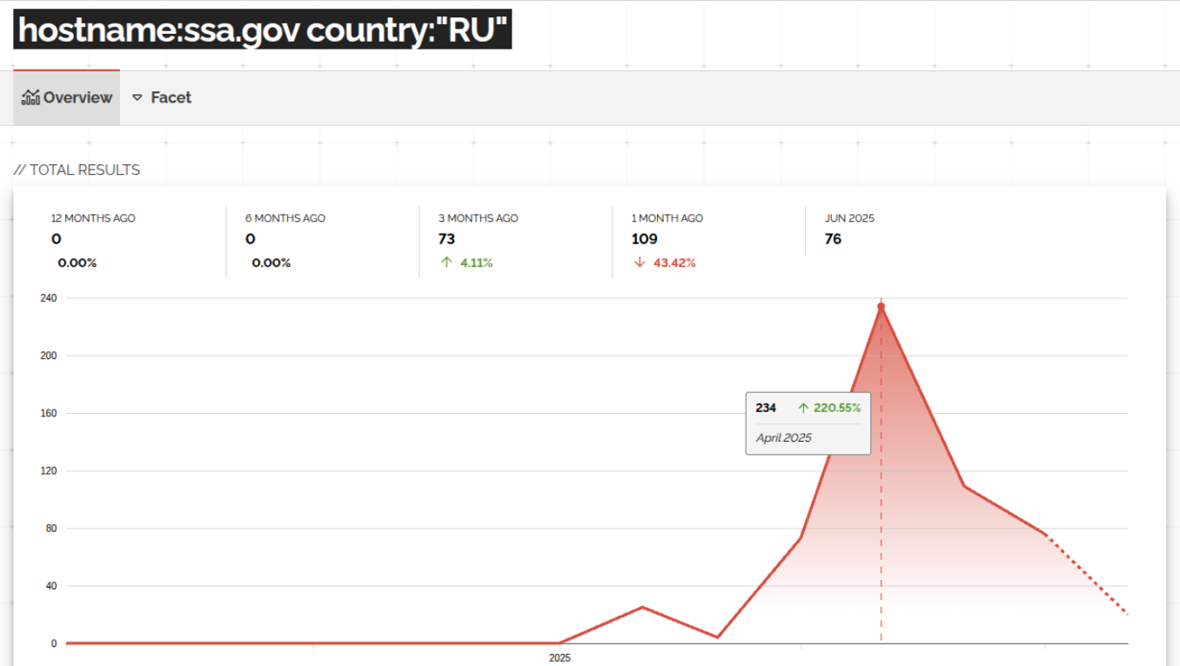
Task: Open the Facet menu label
Action: click(x=171, y=98)
